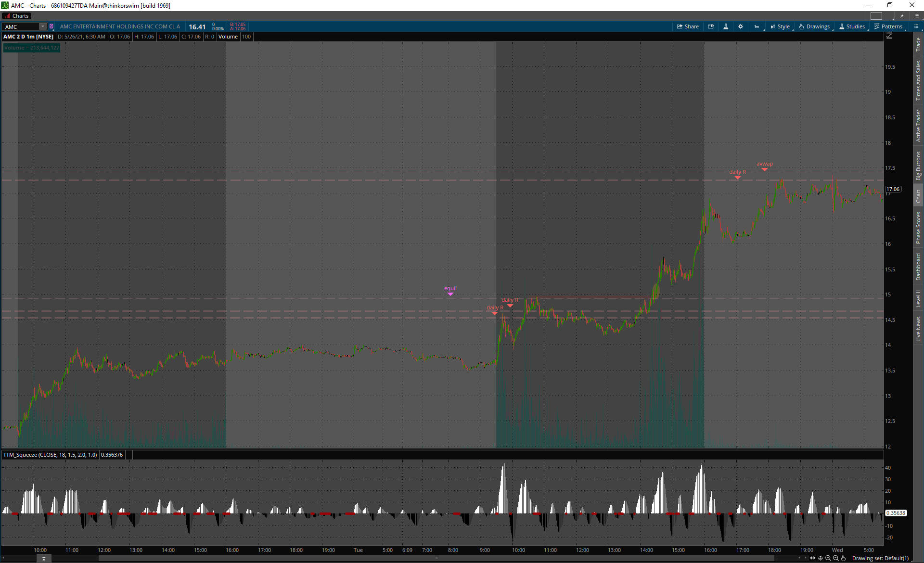Open the AMC symbol dropdown arrow
This screenshot has width=924, height=563.
pos(43,26)
